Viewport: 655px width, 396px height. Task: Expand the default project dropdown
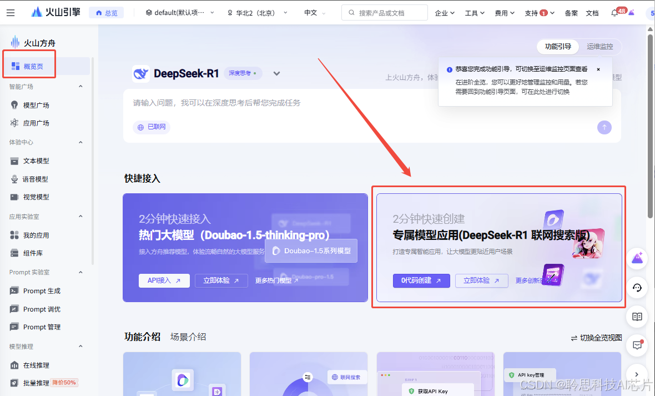point(180,13)
